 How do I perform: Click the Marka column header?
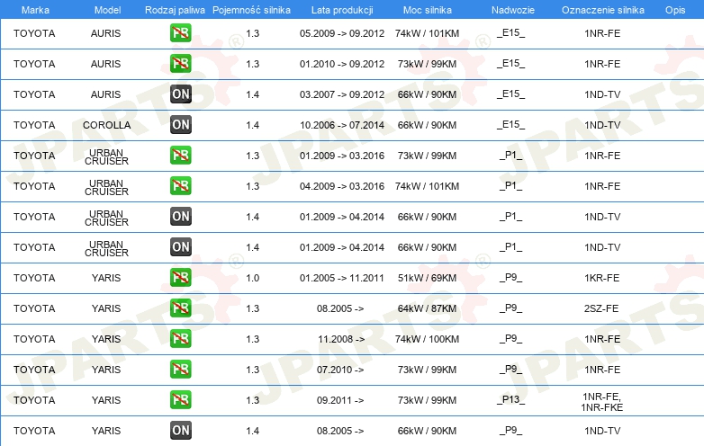(34, 9)
